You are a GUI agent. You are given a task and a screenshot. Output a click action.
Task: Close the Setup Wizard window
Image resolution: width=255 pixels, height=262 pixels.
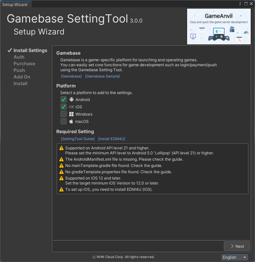251,4
